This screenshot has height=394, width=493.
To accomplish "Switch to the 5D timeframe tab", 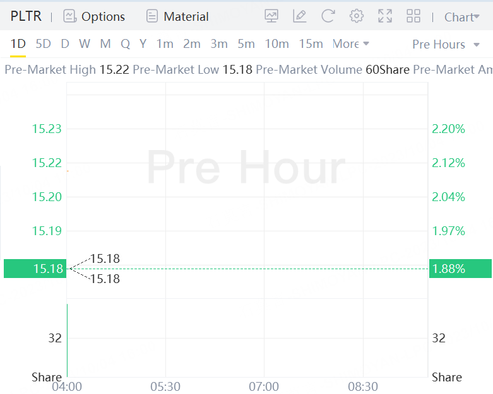I will pyautogui.click(x=43, y=43).
